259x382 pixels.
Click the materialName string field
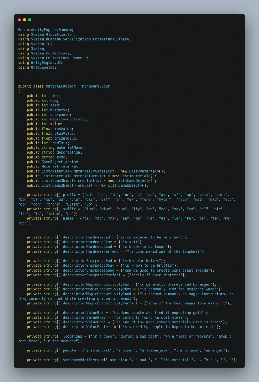[x=70, y=148]
